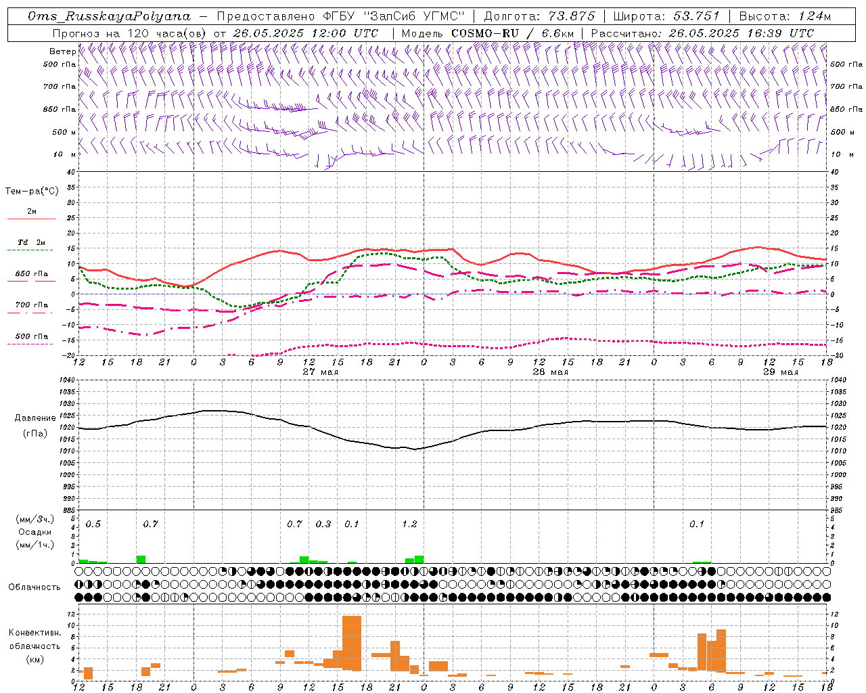
Task: Click the 'Давление' pressure panel label
Action: pos(35,418)
